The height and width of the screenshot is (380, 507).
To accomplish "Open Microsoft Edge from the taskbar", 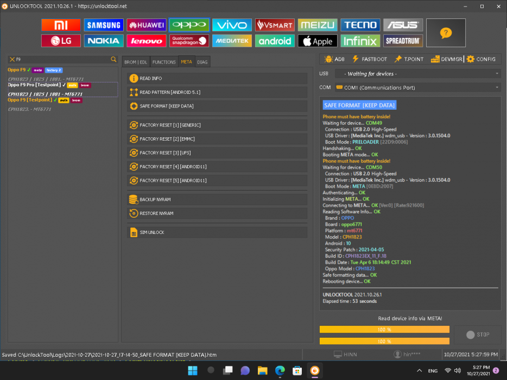I will click(x=280, y=370).
